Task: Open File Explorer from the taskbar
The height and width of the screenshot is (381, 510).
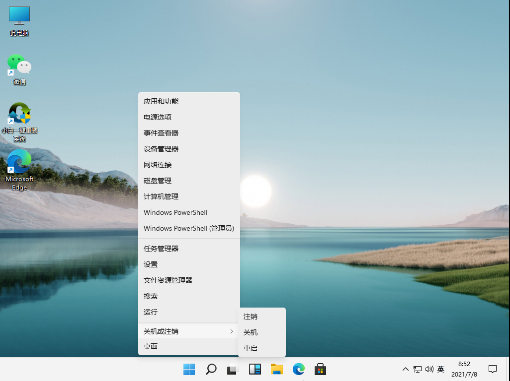Action: (x=277, y=369)
